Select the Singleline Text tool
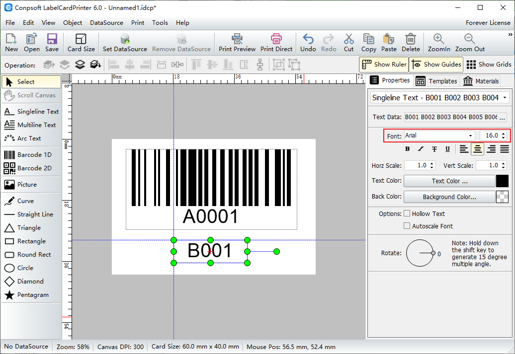The width and height of the screenshot is (515, 354). click(x=31, y=112)
